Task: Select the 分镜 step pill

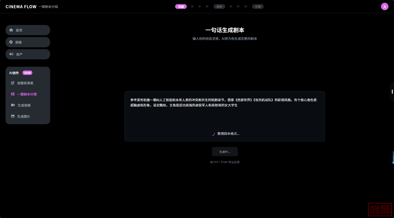Action: pyautogui.click(x=258, y=6)
